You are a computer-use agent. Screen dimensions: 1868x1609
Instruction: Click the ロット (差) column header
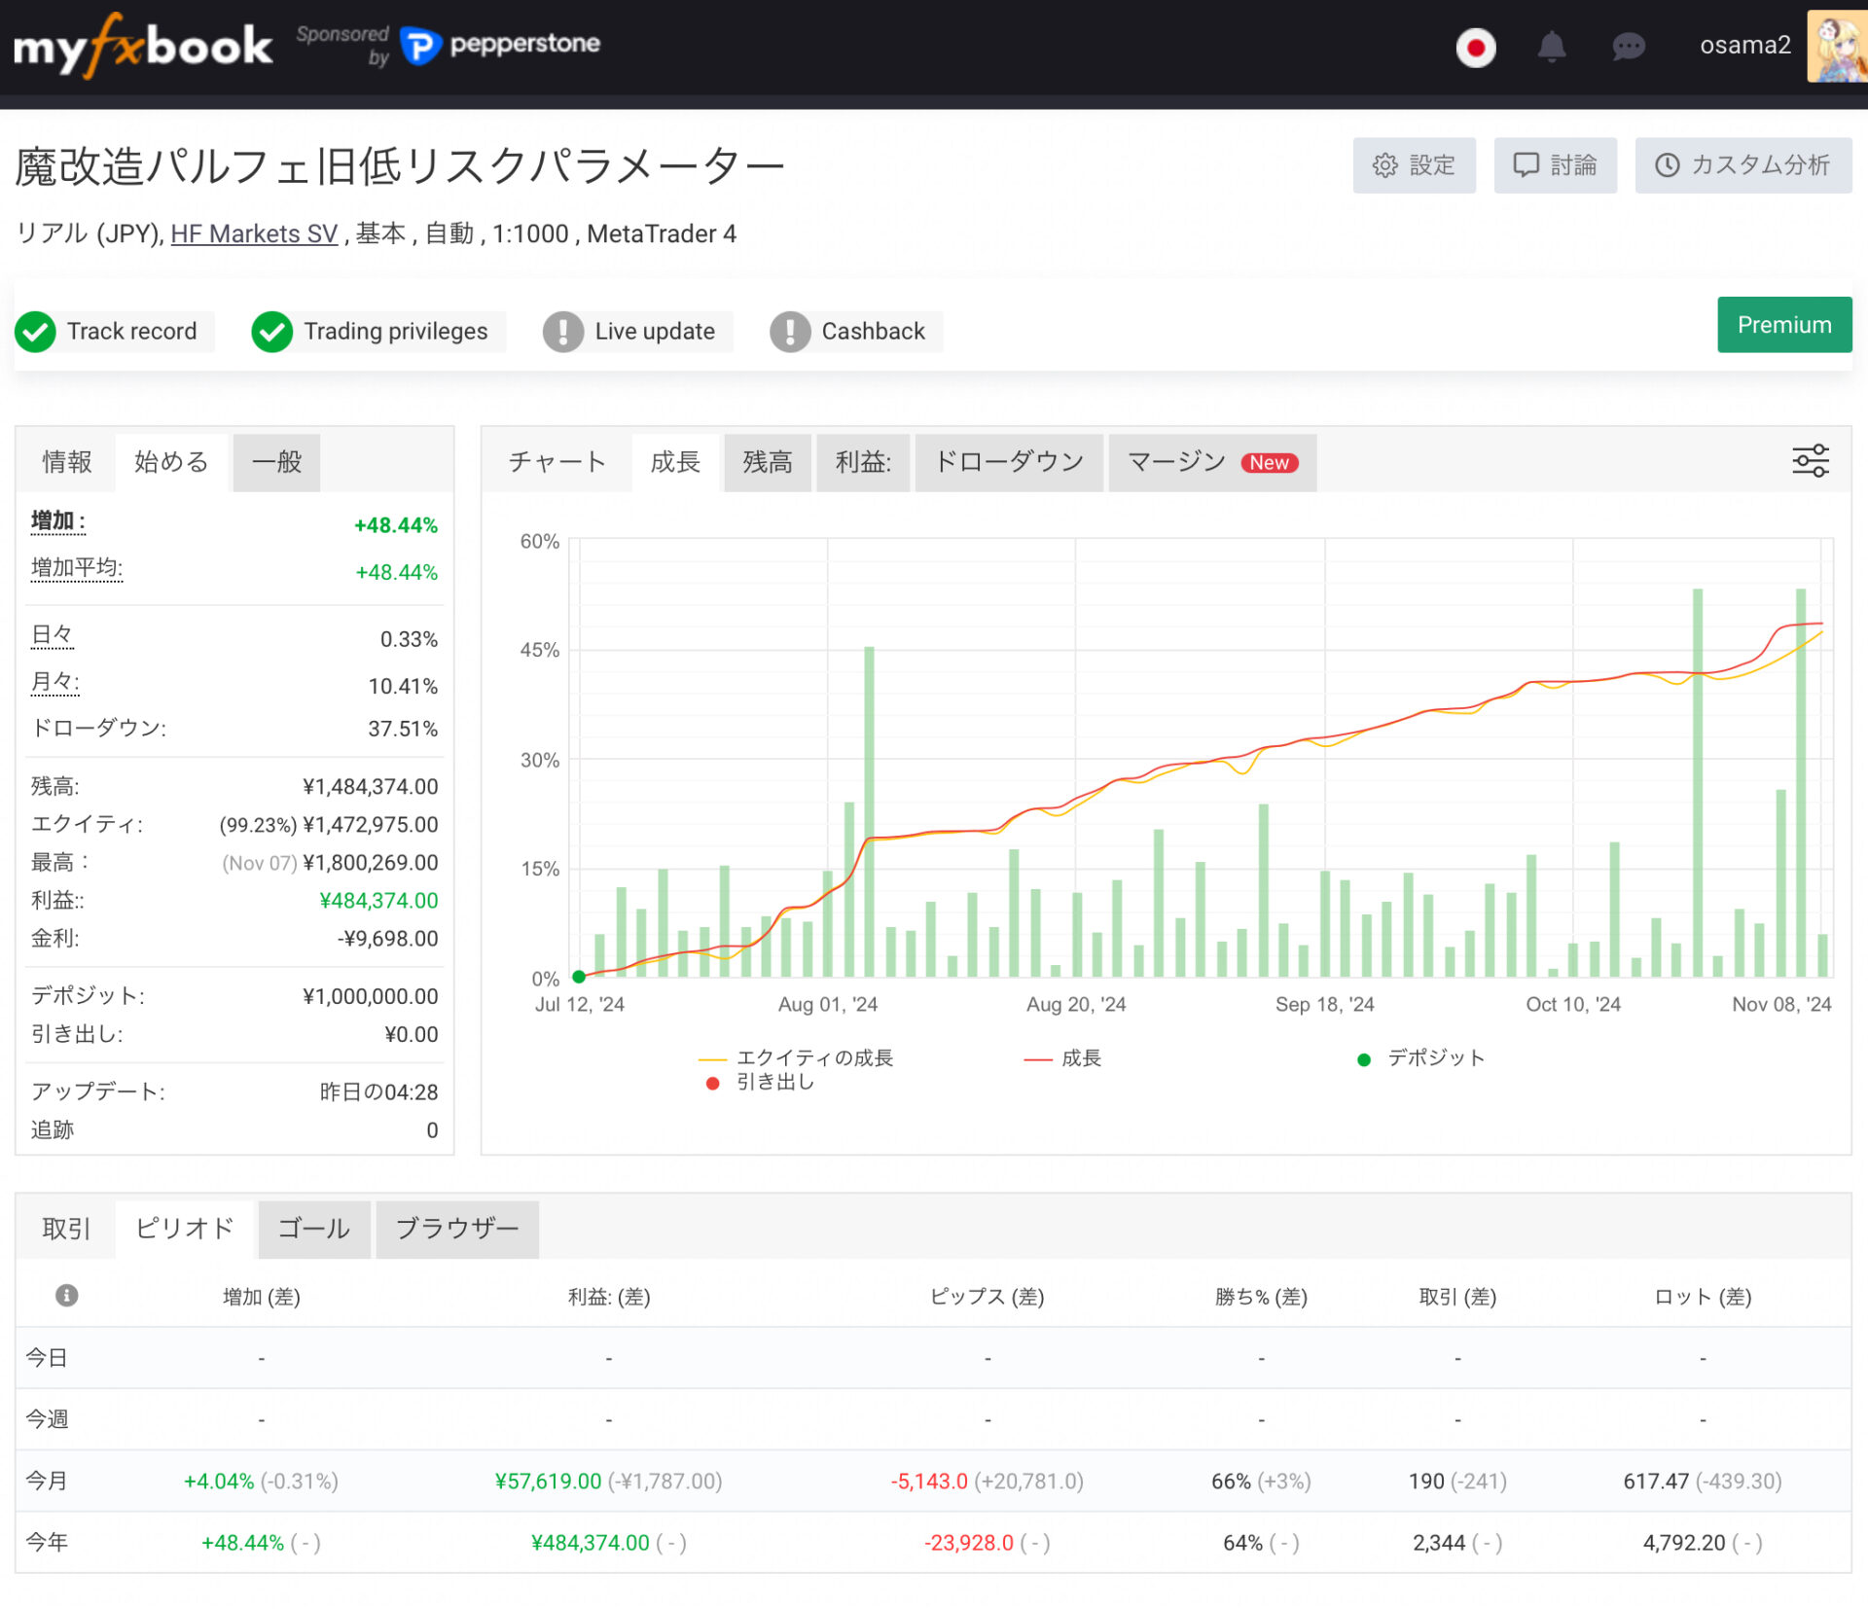1703,1297
